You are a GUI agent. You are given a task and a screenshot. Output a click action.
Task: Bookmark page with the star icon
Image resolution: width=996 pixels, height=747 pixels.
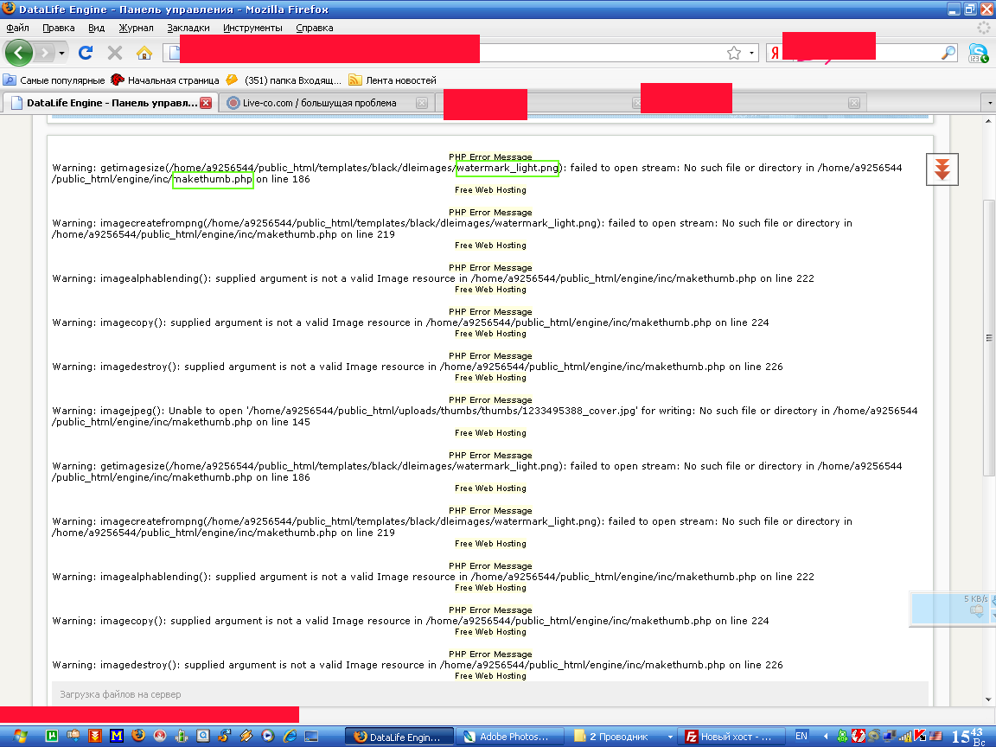pos(734,53)
